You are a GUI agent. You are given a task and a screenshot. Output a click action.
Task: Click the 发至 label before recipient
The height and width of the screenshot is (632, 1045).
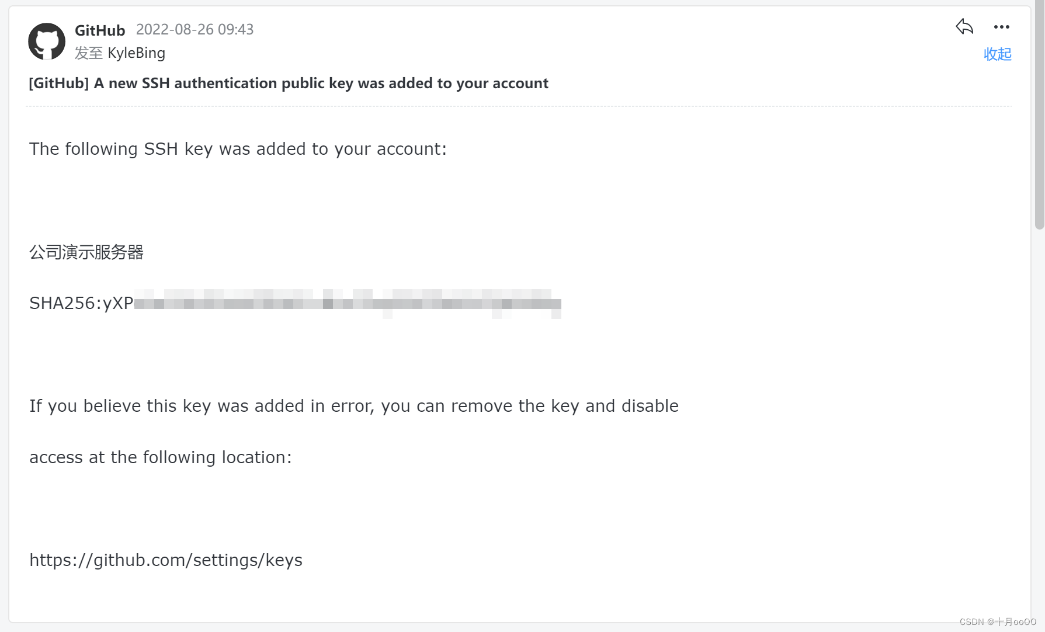(89, 53)
